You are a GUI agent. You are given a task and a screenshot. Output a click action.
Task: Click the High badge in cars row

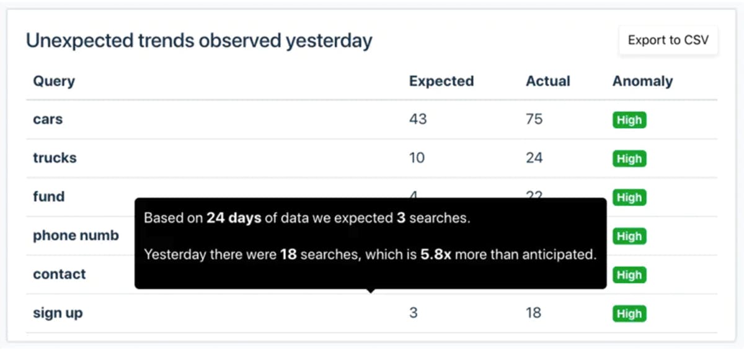[629, 120]
